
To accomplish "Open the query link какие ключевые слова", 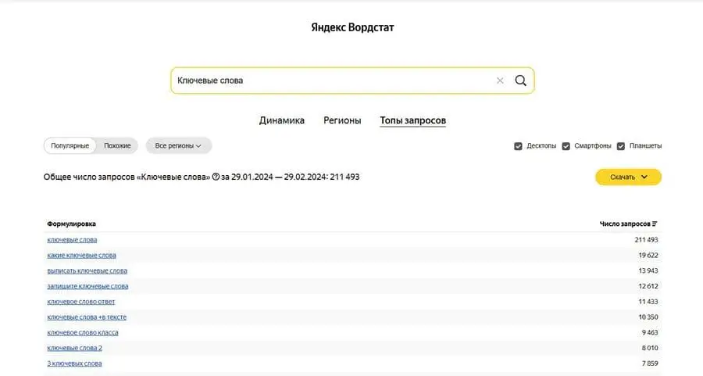I will pos(81,256).
